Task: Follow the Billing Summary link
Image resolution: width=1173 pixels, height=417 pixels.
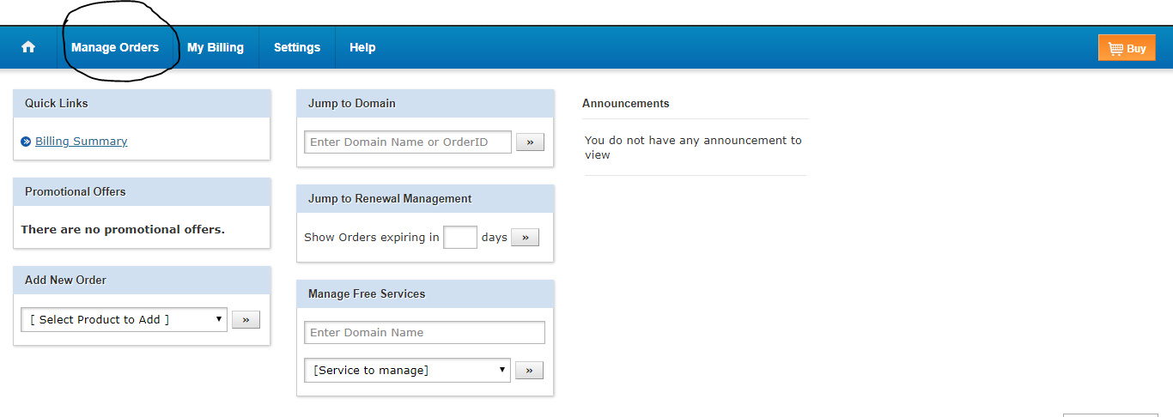Action: (x=81, y=142)
